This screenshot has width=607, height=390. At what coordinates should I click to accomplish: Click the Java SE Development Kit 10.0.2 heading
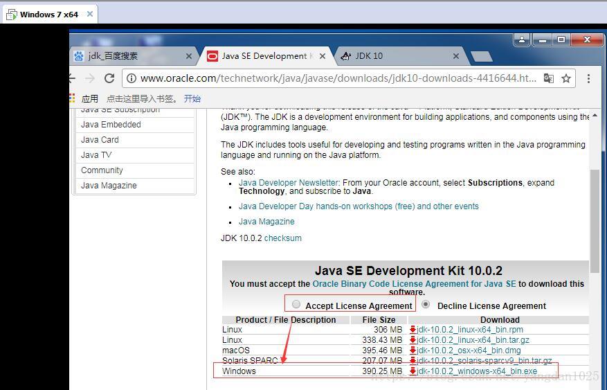point(408,270)
